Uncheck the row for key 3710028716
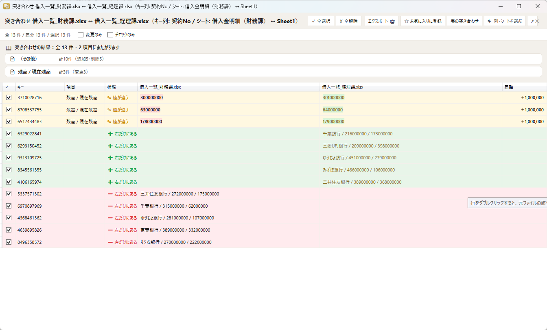This screenshot has height=330, width=547. [9, 98]
